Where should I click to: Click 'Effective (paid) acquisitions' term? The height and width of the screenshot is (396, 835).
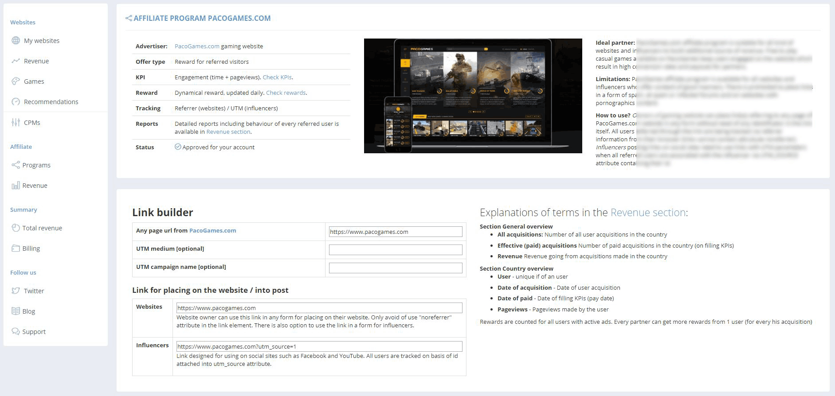537,245
